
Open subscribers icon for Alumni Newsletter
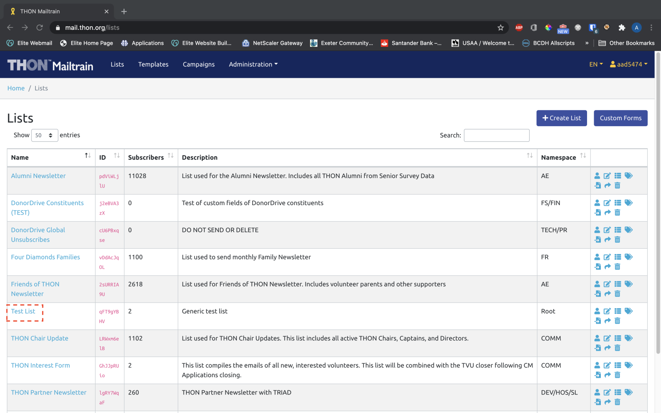click(597, 176)
